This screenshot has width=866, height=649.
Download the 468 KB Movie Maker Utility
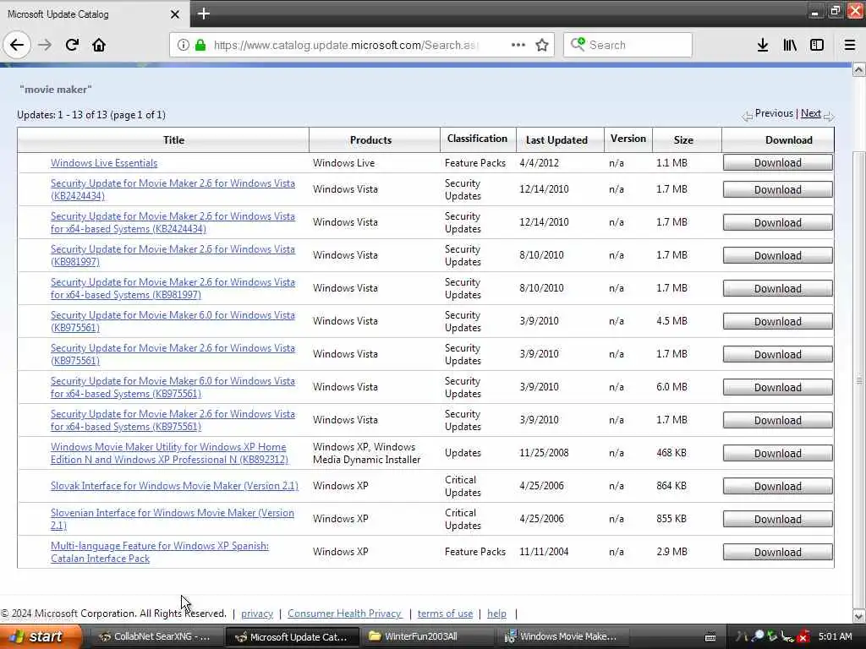[x=778, y=454]
